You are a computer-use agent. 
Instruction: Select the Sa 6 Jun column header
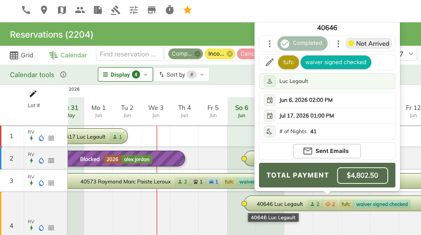tap(241, 111)
